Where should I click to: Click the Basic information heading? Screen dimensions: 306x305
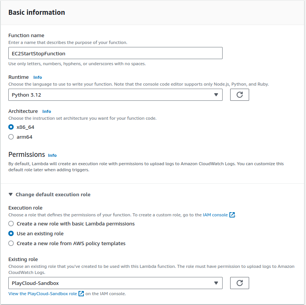click(36, 12)
